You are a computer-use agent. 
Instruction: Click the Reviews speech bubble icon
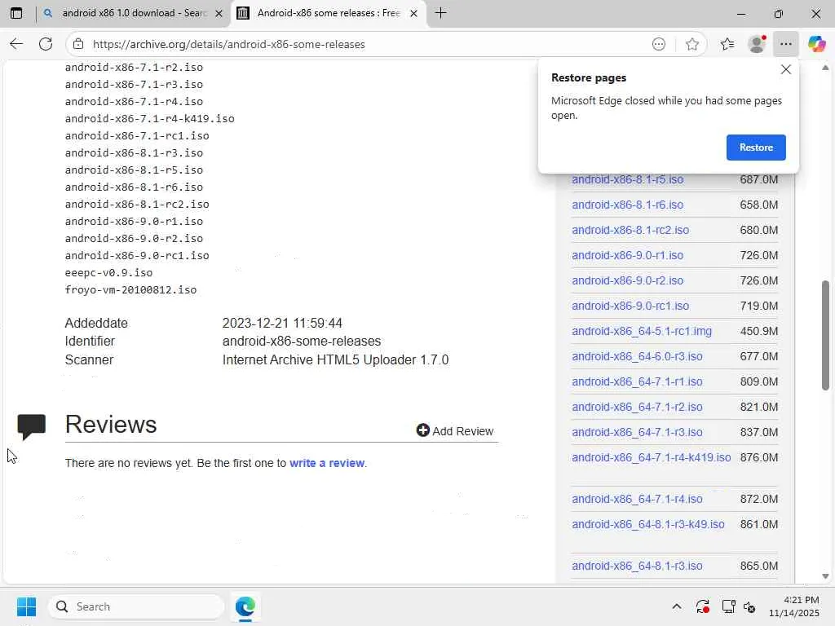click(x=32, y=427)
